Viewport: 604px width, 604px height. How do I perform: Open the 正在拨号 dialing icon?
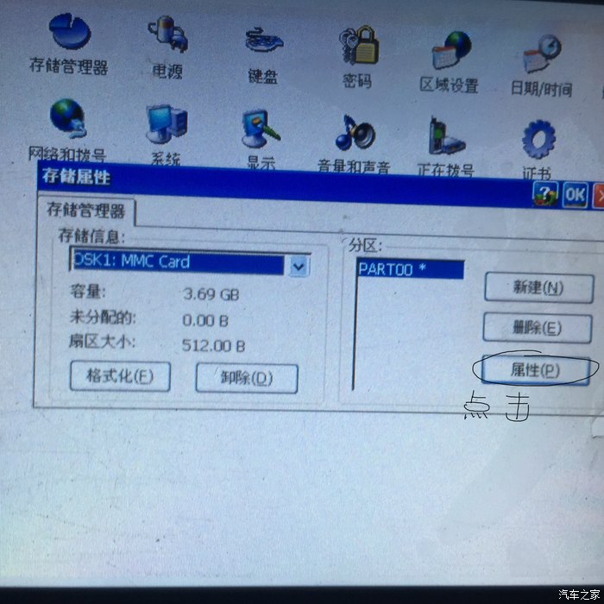point(446,147)
